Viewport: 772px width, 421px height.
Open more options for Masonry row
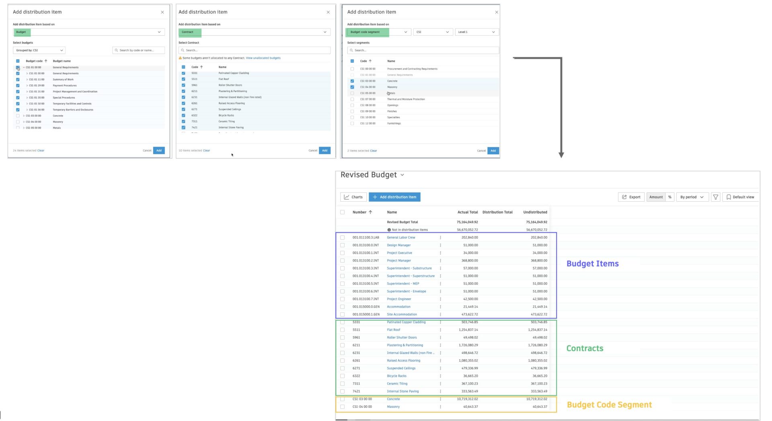click(x=440, y=407)
